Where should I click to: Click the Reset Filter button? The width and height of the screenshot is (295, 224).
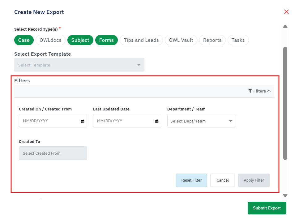[191, 180]
